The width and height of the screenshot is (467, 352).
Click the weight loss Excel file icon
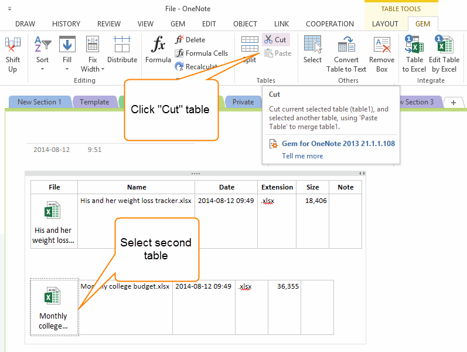[52, 210]
